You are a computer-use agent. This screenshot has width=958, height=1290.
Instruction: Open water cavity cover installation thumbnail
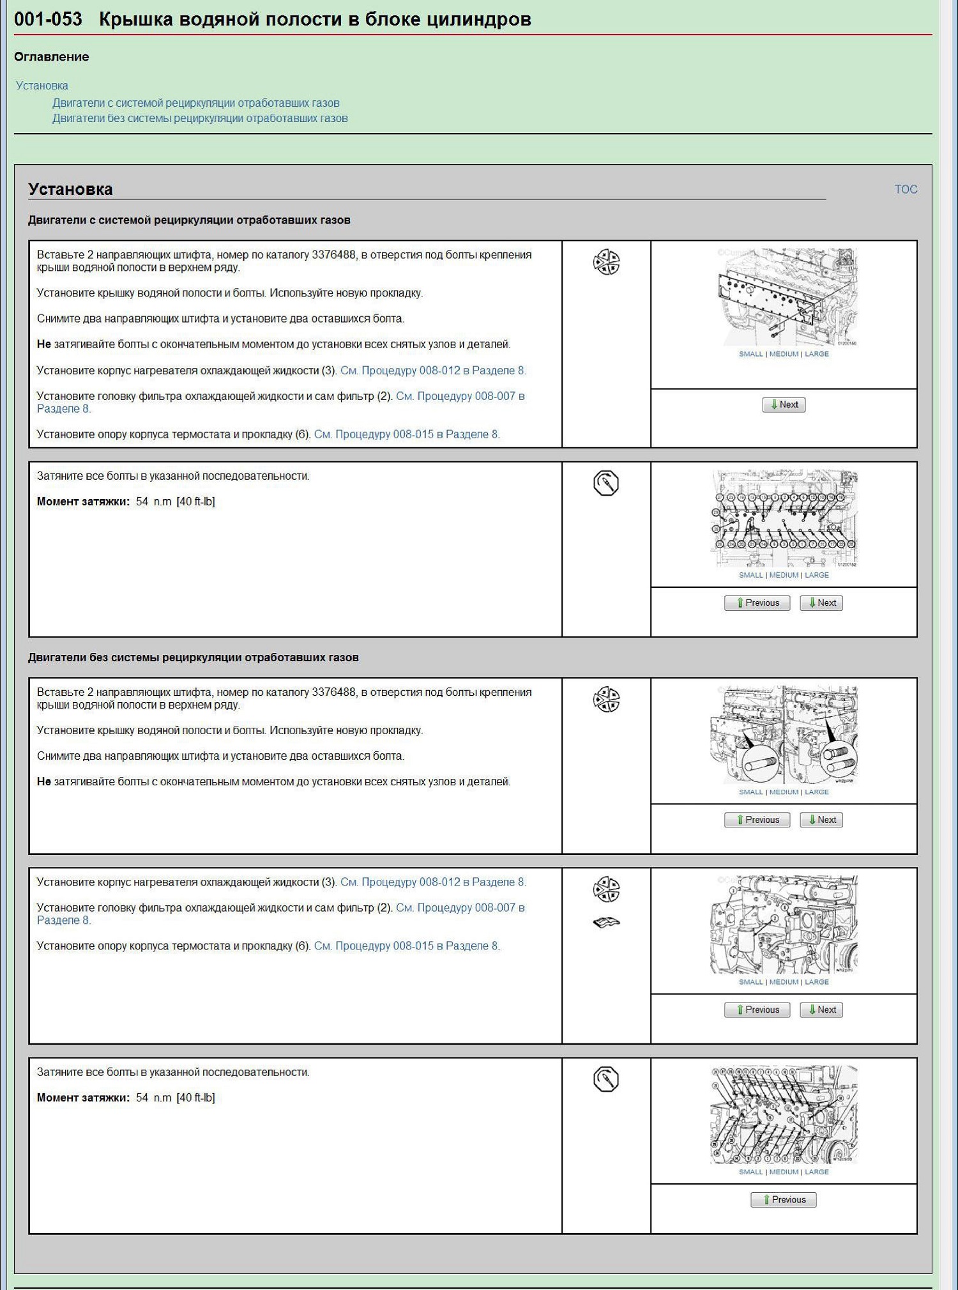tap(784, 297)
